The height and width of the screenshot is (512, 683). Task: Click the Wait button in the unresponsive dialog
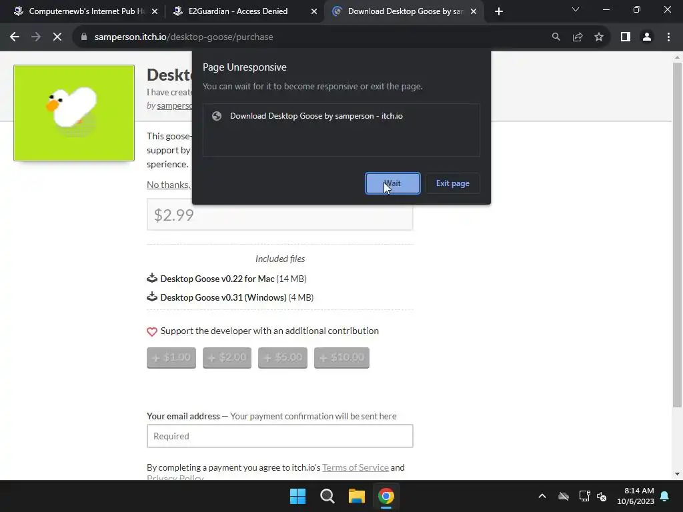pos(392,183)
